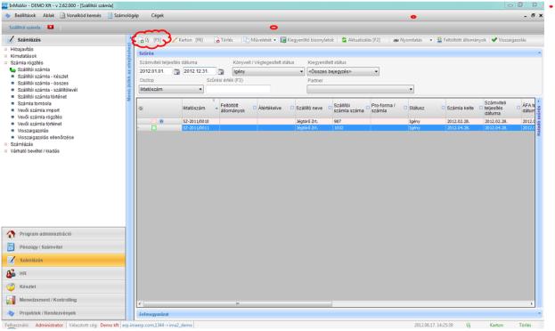Expand the Hibajavítás tree node

tap(5, 50)
